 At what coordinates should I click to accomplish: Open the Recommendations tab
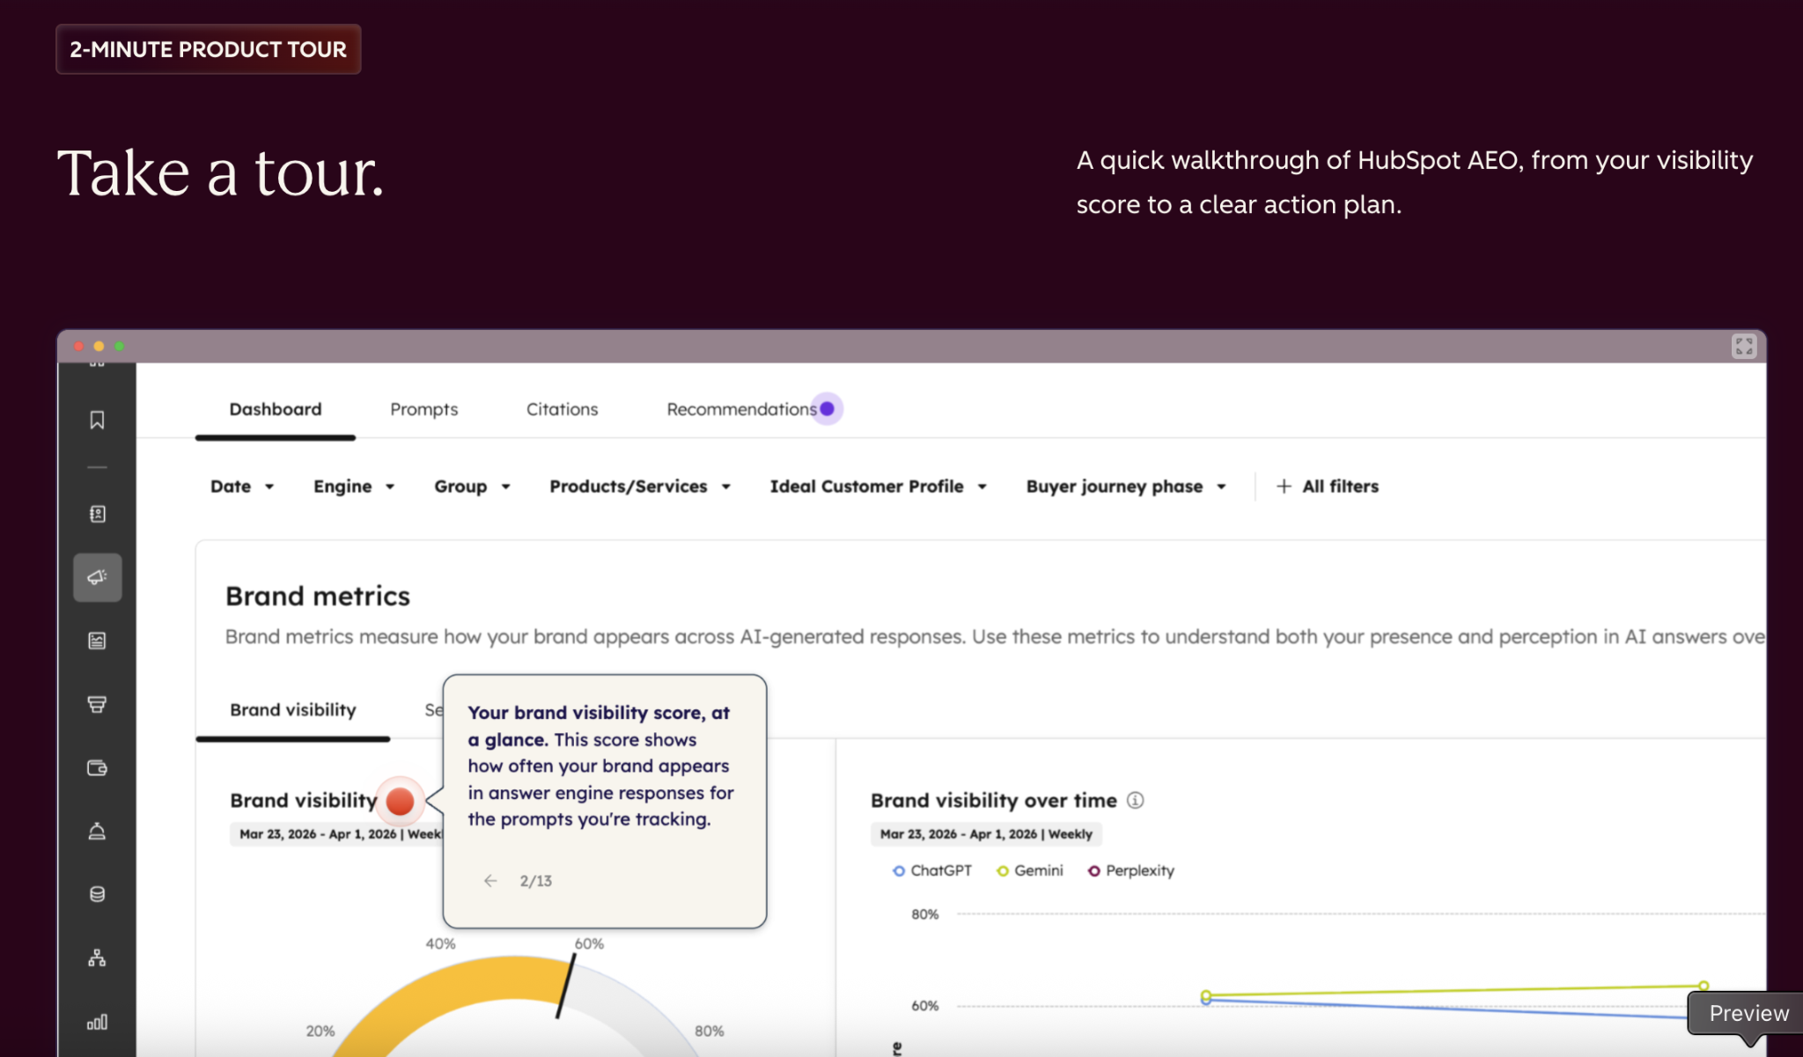741,409
